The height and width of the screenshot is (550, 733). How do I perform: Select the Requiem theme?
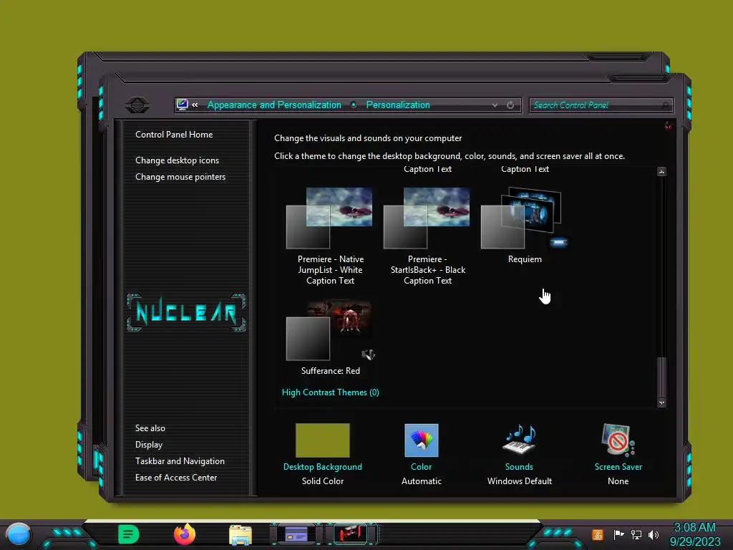point(525,226)
